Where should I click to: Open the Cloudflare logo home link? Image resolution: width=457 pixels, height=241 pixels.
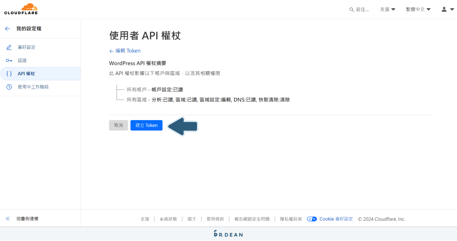[21, 9]
